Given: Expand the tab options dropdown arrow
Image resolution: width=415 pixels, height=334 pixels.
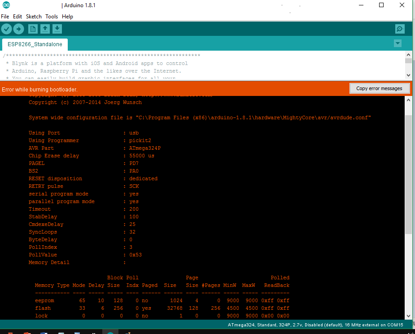Looking at the screenshot, I should pyautogui.click(x=398, y=43).
